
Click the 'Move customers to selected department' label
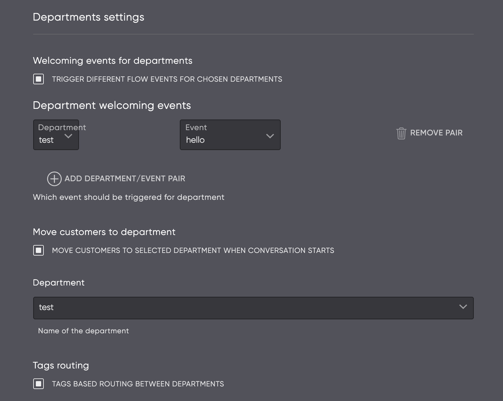pos(193,250)
